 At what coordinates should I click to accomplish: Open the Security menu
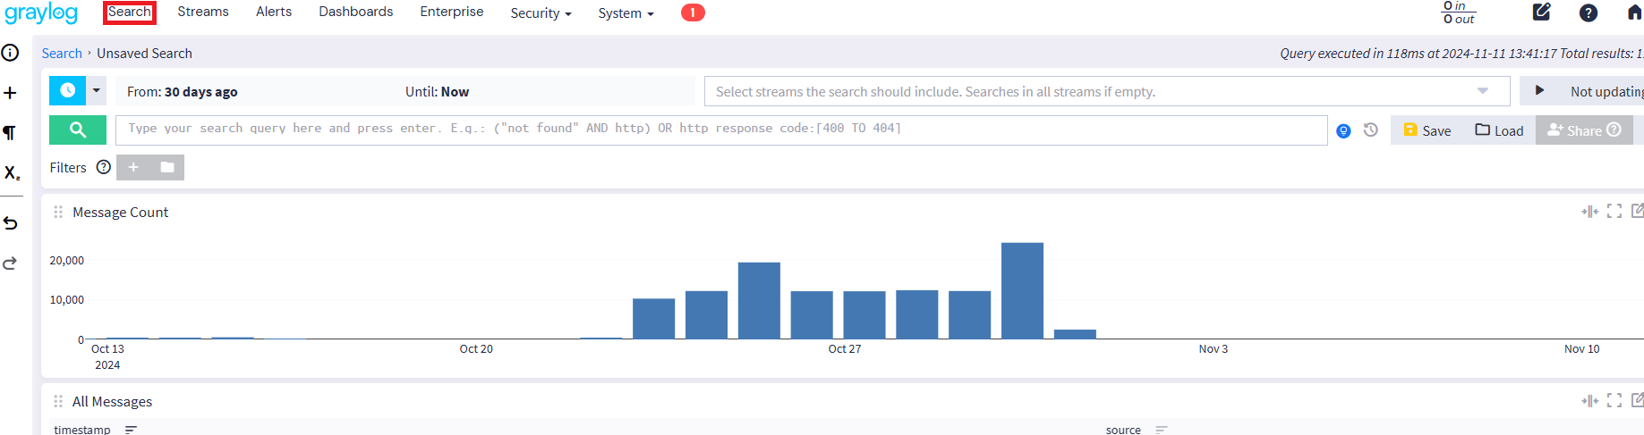(x=541, y=13)
